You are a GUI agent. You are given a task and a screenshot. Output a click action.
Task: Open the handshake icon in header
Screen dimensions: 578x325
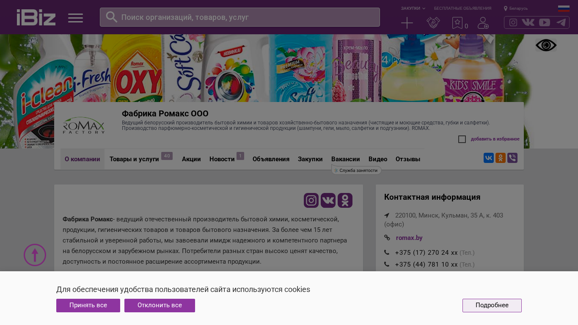pos(433,23)
